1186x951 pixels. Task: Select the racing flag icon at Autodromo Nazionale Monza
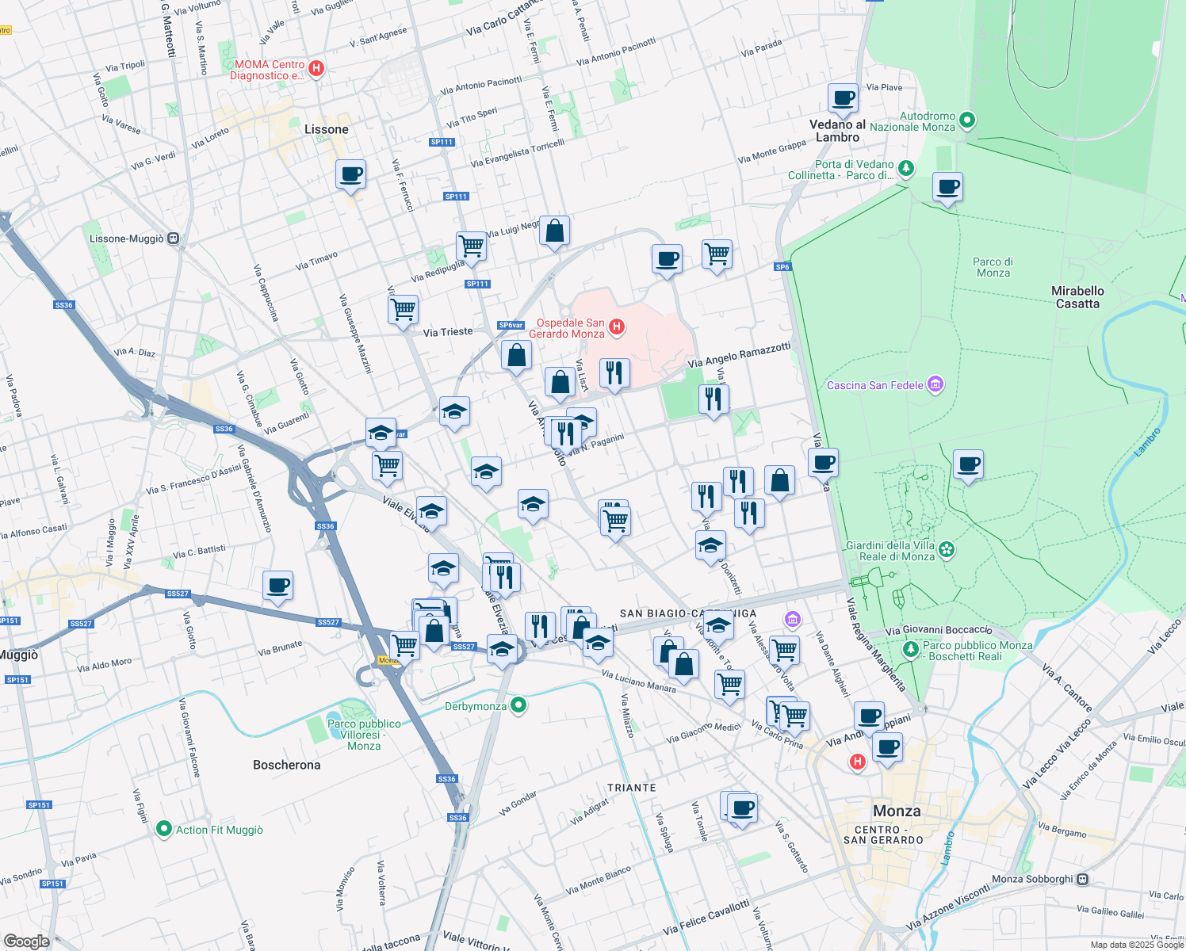tap(966, 120)
